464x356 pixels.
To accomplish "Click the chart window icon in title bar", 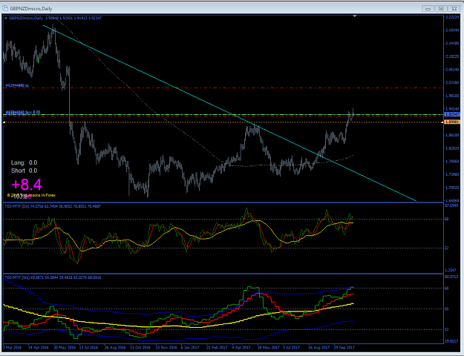I will point(5,8).
